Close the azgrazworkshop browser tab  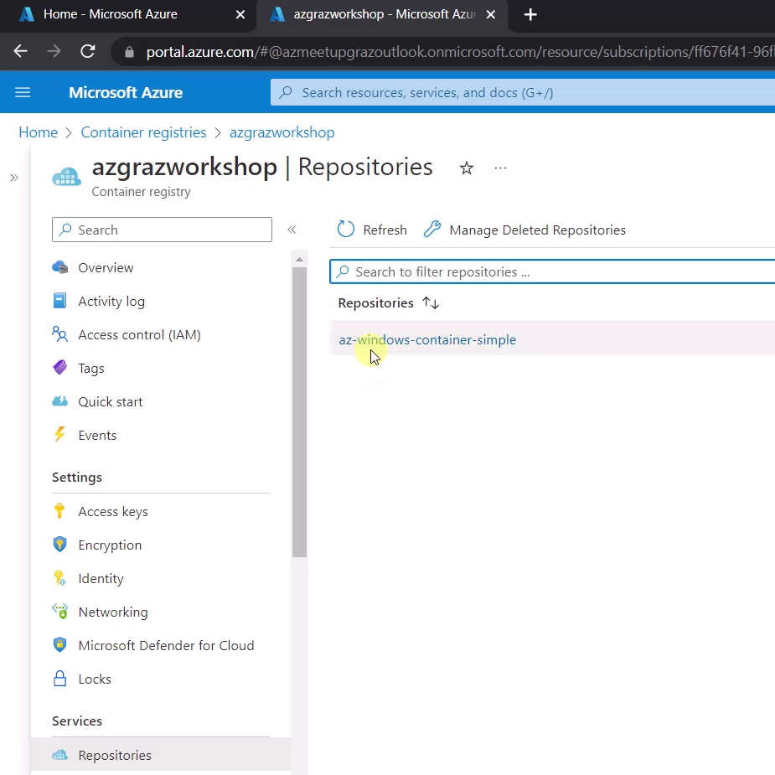[x=491, y=15]
